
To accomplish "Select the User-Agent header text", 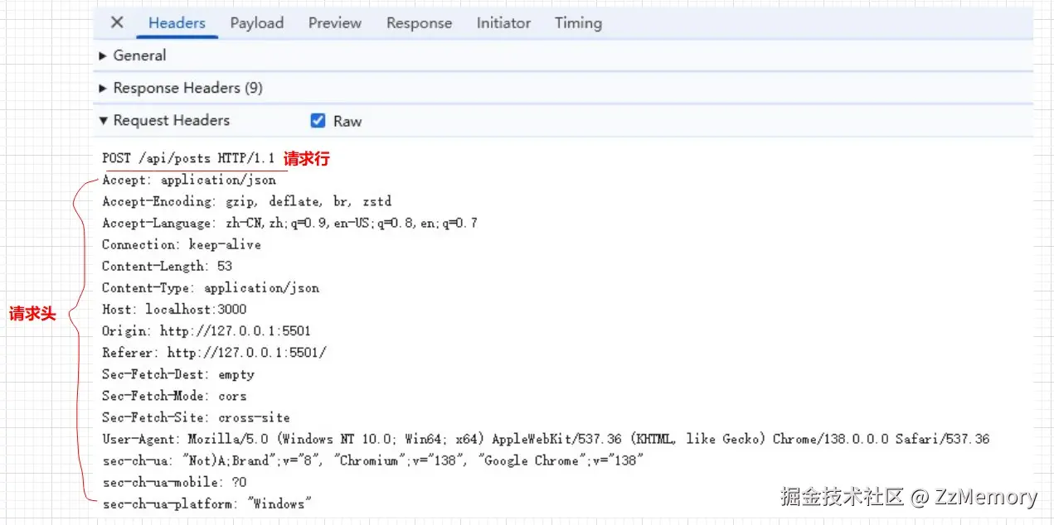I will tap(332, 439).
